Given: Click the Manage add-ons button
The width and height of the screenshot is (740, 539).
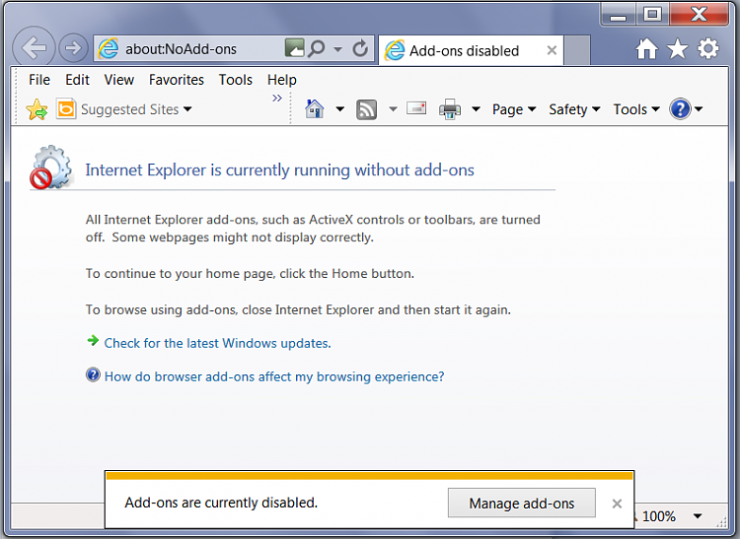Looking at the screenshot, I should tap(522, 504).
